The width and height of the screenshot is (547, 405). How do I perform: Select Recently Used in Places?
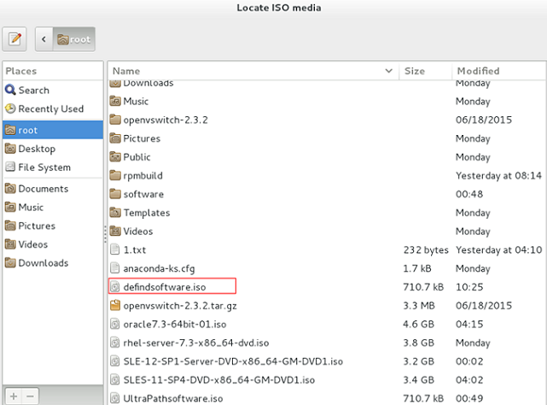coord(50,109)
